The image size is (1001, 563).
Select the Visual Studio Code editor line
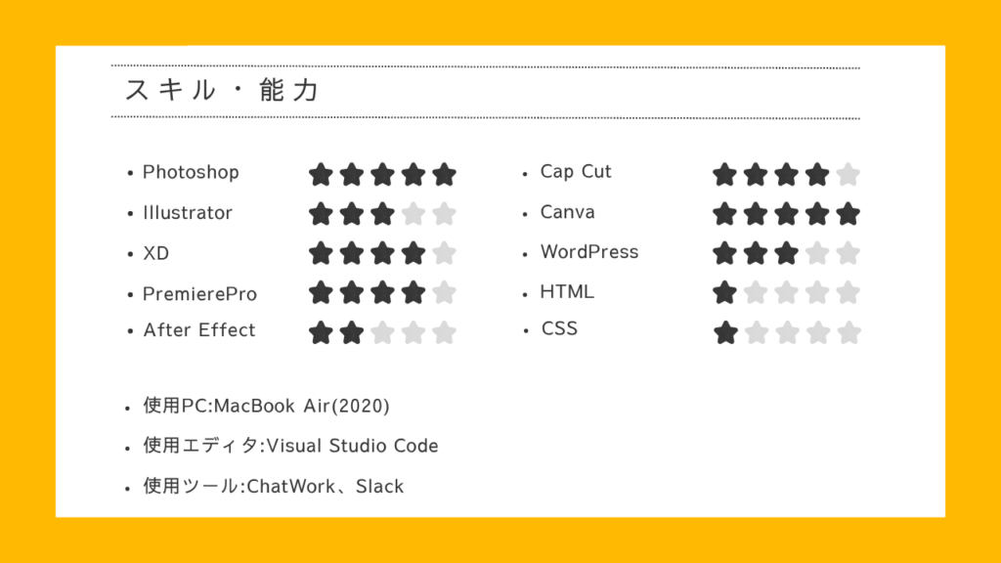(x=290, y=446)
